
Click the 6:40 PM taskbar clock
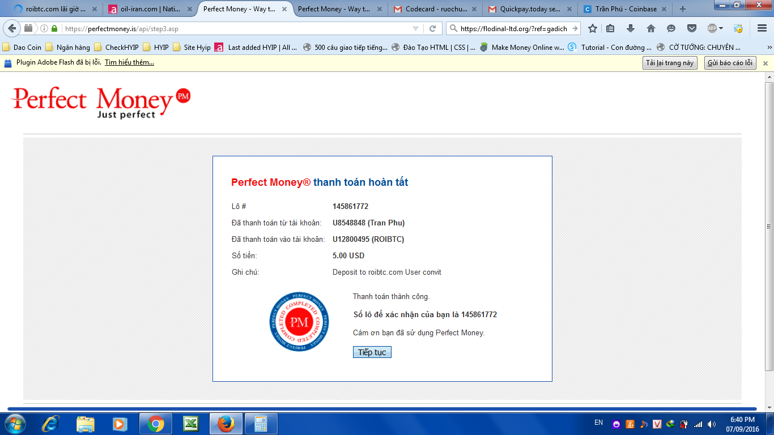742,420
